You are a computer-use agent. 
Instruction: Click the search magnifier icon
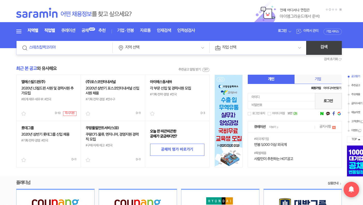coord(25,48)
